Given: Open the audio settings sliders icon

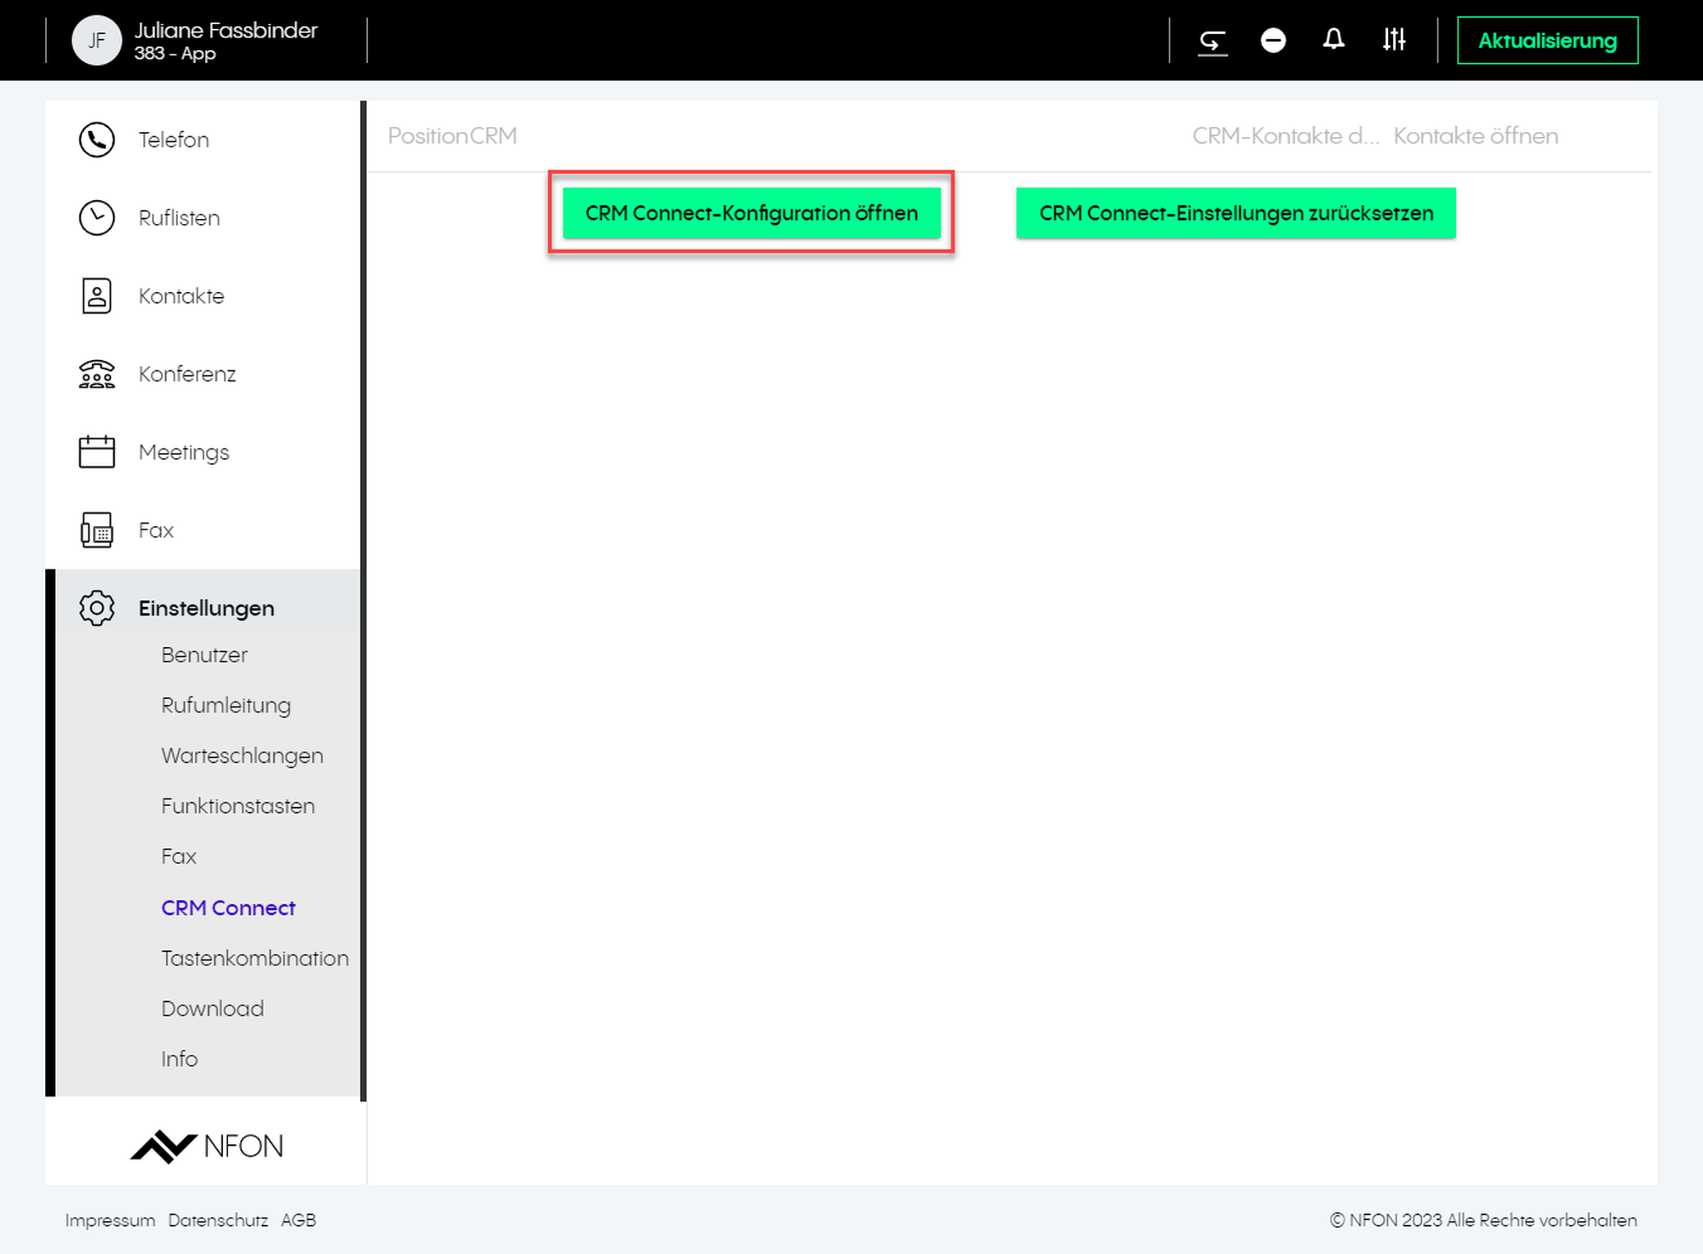Looking at the screenshot, I should tap(1394, 40).
